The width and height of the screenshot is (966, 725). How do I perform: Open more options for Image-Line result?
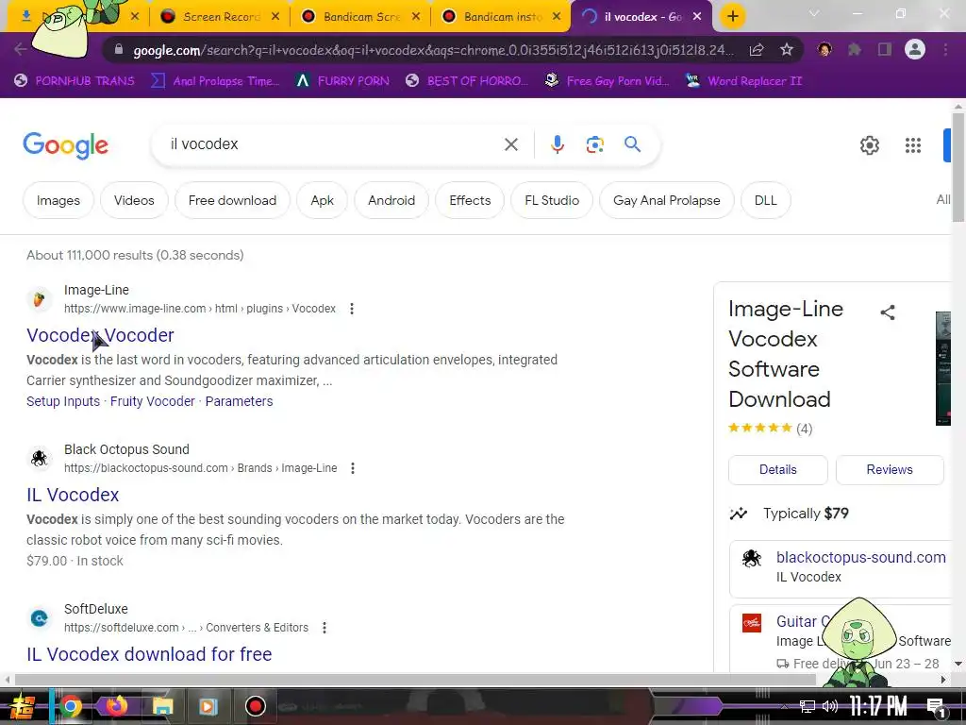pos(351,309)
